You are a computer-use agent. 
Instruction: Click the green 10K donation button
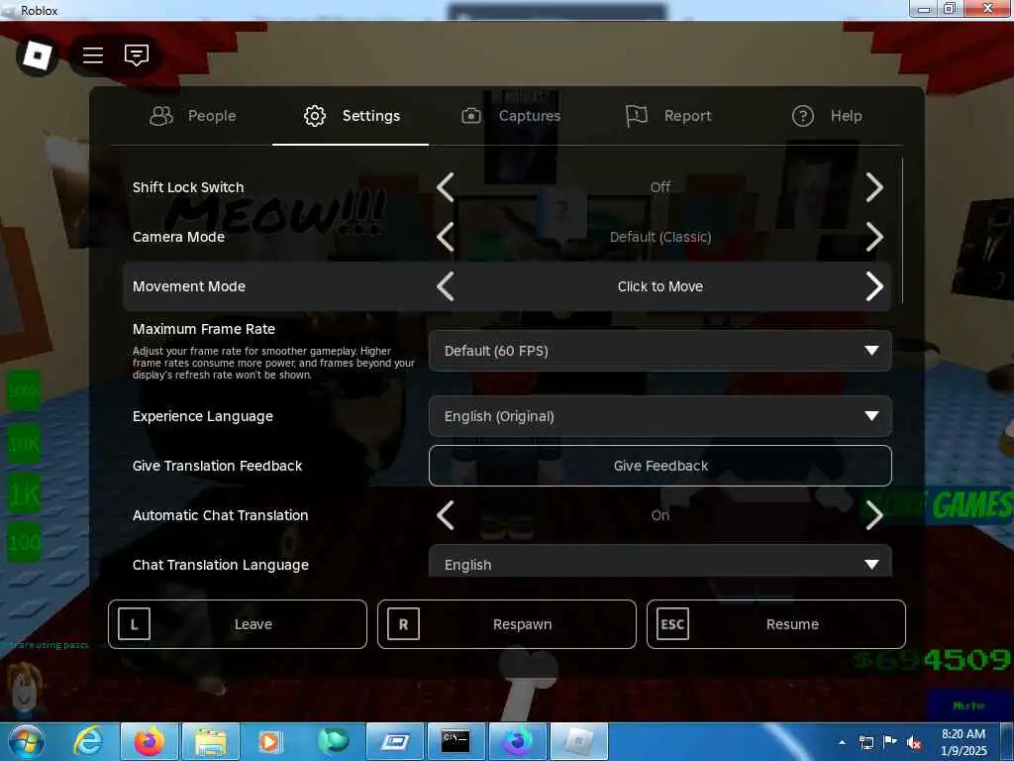(24, 444)
